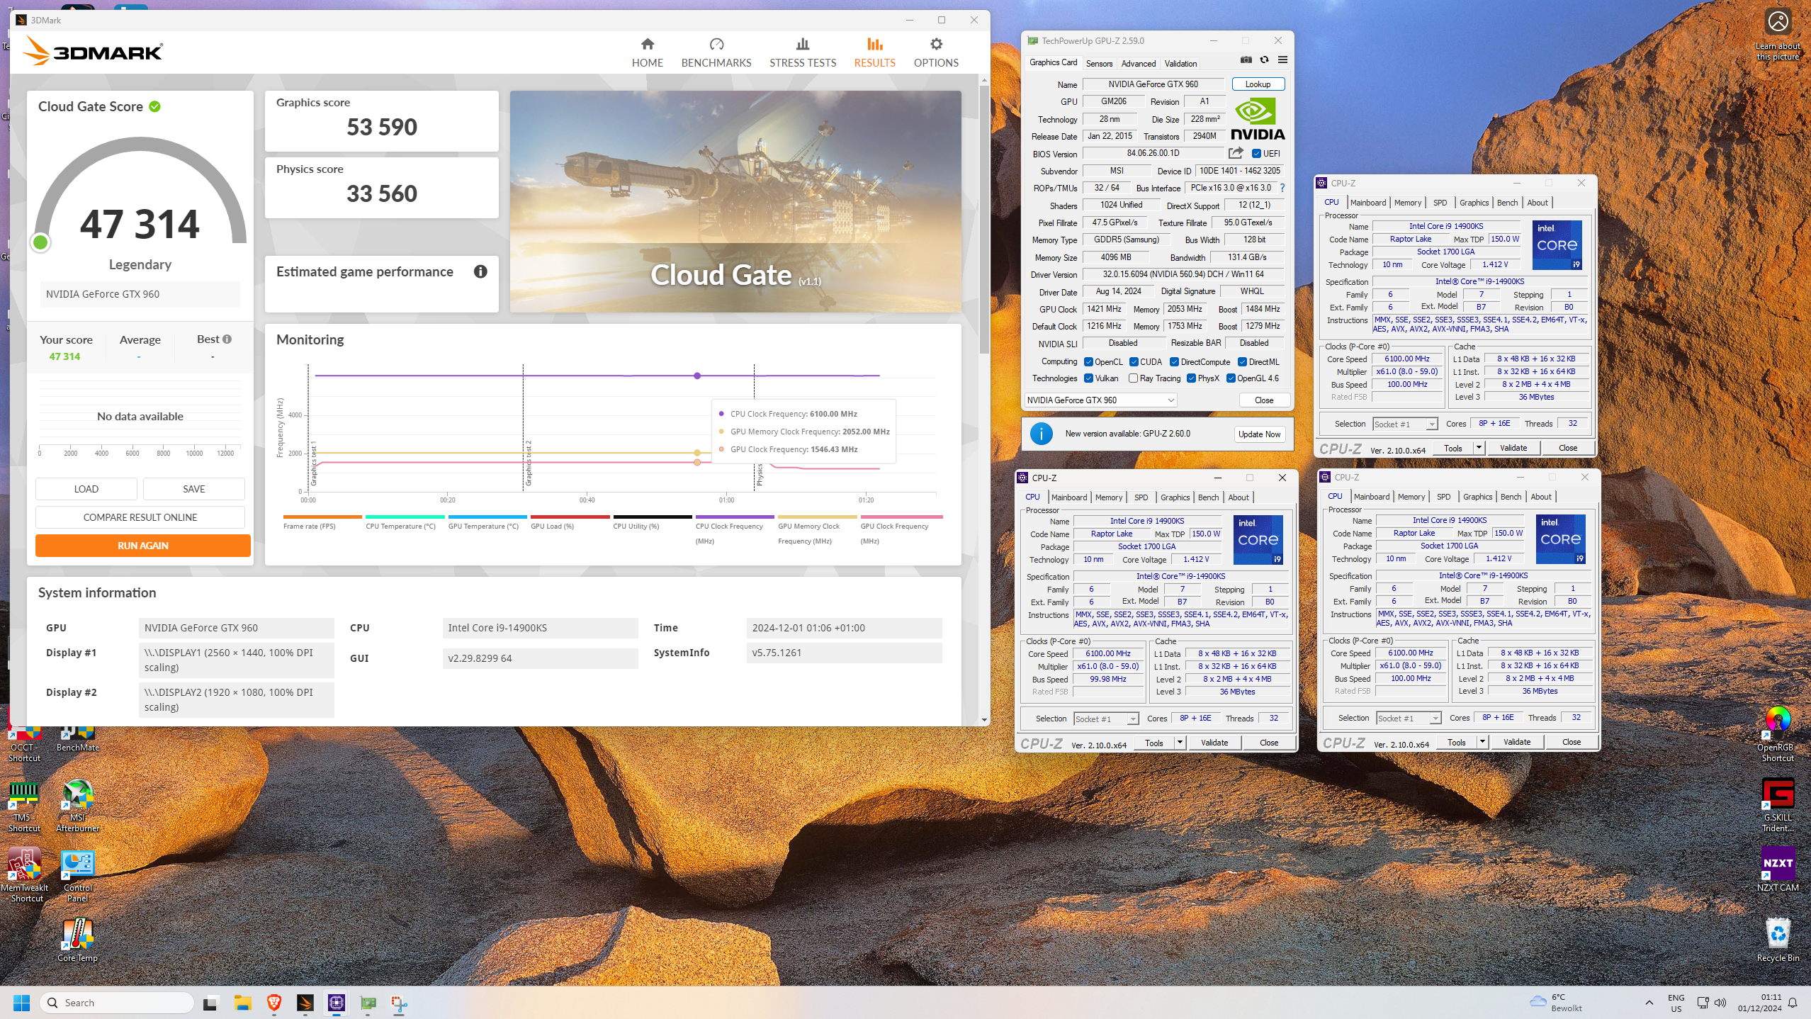1811x1019 pixels.
Task: Click the GPU-Z refresh icon
Action: (1264, 60)
